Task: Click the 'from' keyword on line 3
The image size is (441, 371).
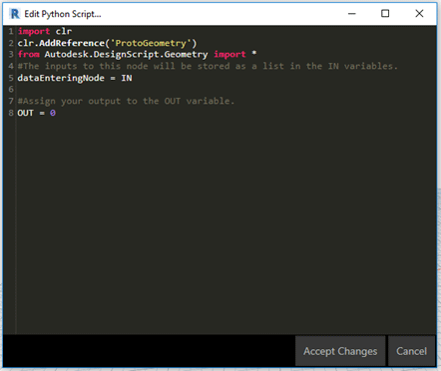Action: 29,54
